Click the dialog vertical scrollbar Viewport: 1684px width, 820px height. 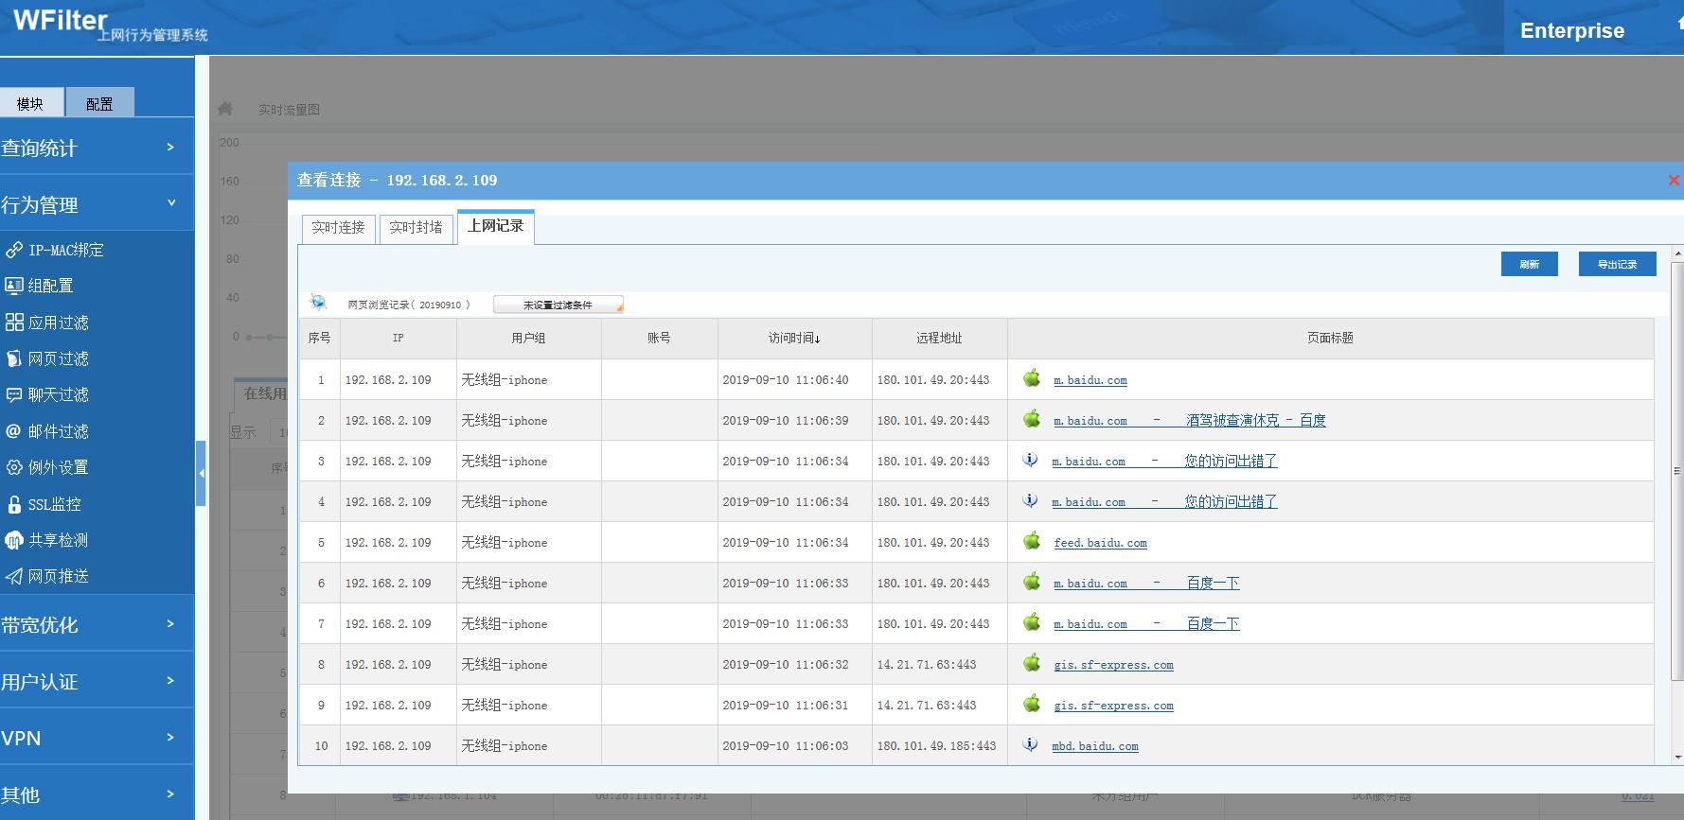(1677, 473)
